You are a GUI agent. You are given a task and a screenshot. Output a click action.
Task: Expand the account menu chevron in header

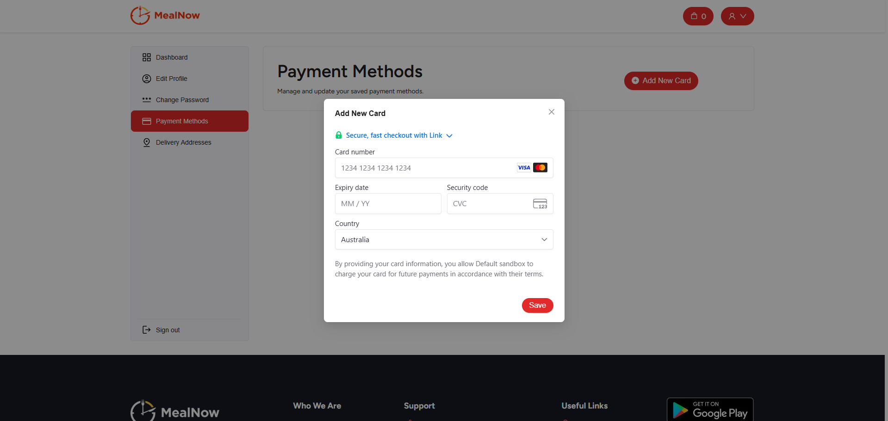tap(744, 16)
